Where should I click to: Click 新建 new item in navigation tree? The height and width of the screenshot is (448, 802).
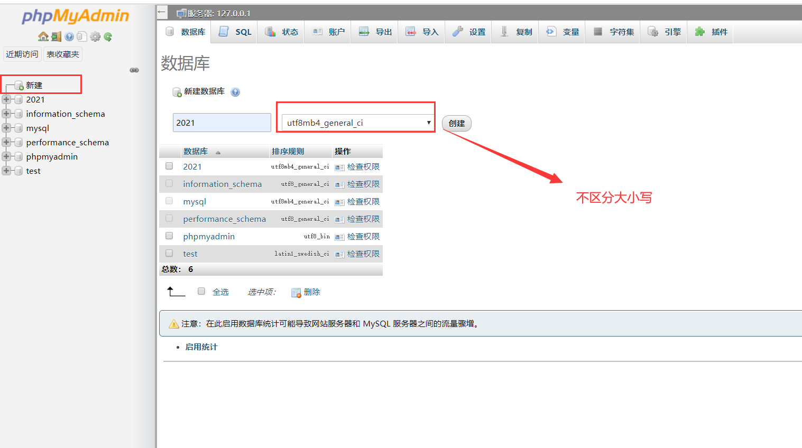pyautogui.click(x=34, y=85)
